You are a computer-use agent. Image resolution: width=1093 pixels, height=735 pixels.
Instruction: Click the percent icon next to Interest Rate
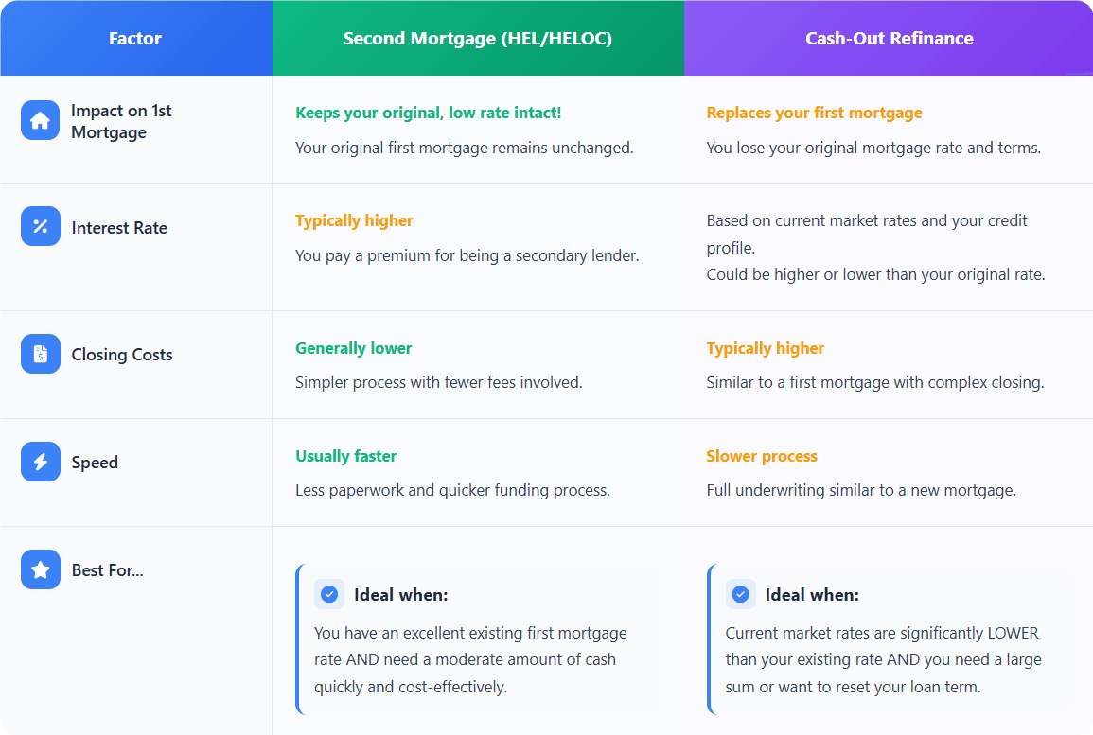point(41,226)
